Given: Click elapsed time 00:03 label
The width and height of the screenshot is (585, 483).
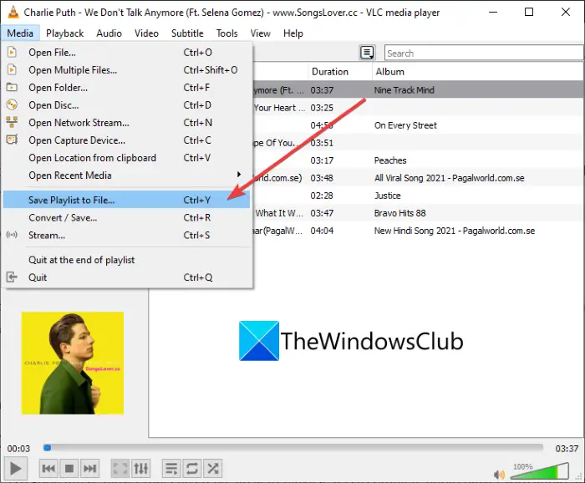Looking at the screenshot, I should (18, 448).
